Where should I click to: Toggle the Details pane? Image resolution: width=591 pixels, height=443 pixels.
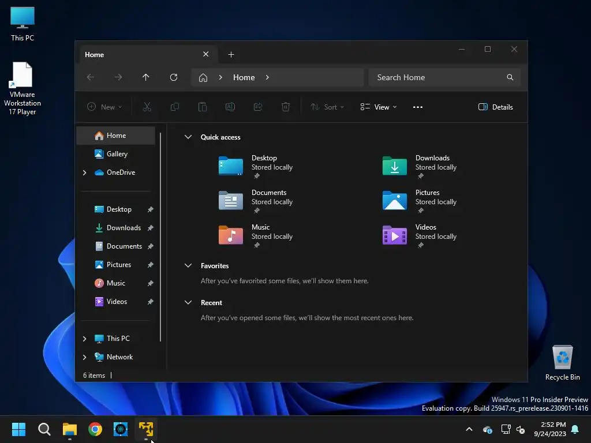[495, 107]
